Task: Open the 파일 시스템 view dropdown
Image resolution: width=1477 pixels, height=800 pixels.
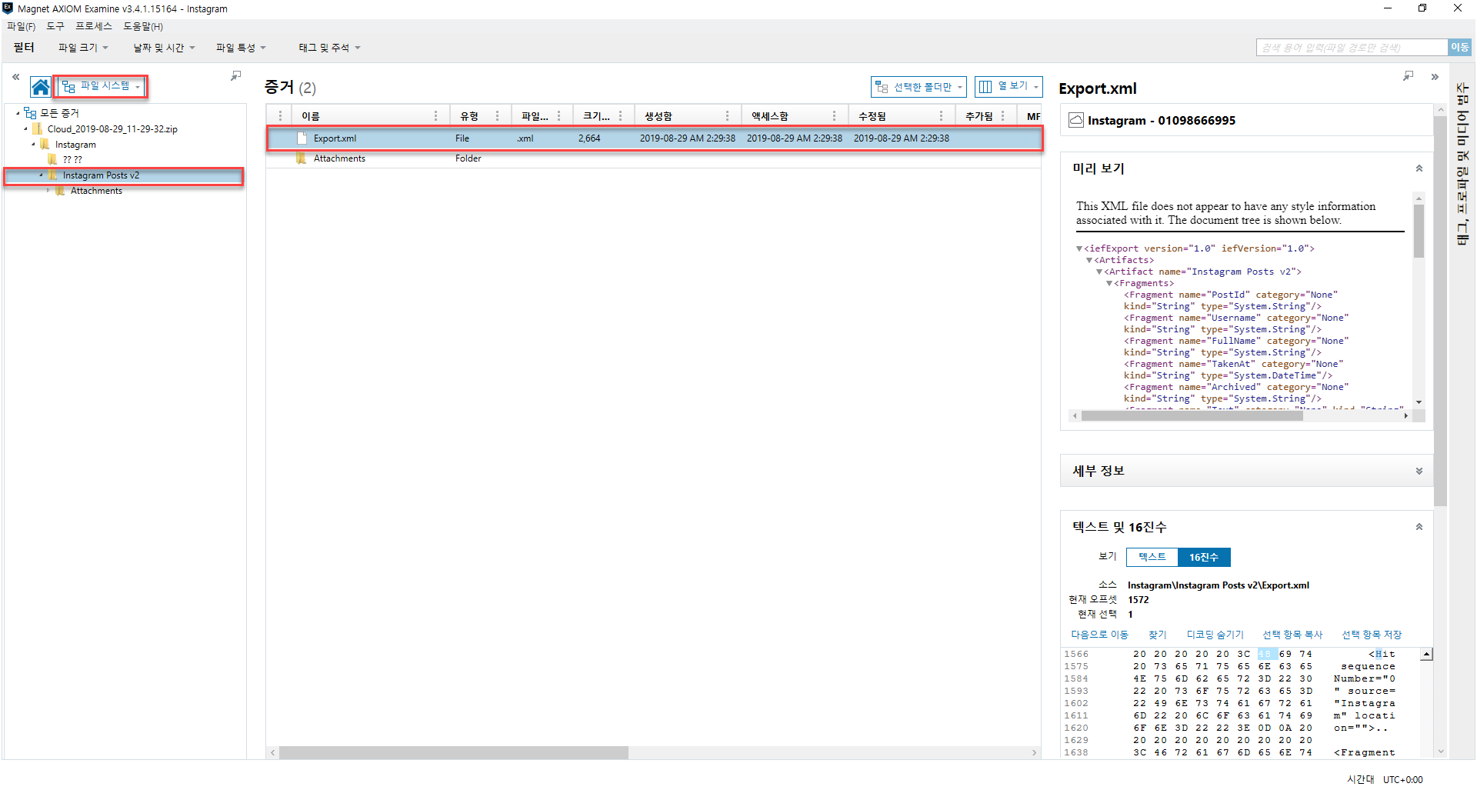Action: [x=101, y=86]
